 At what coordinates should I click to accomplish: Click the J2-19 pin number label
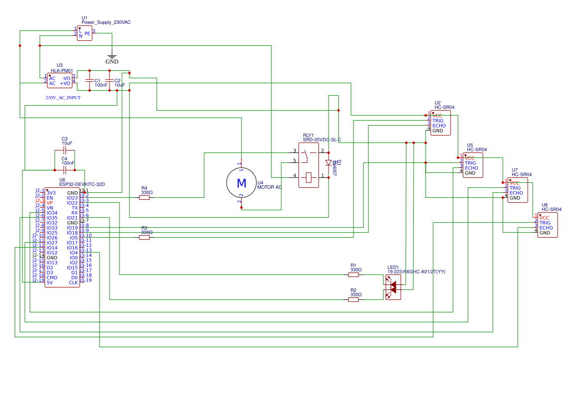[38, 280]
